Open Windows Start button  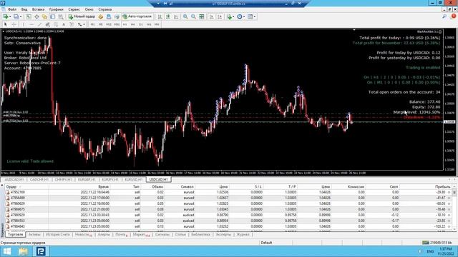[x=6, y=251]
